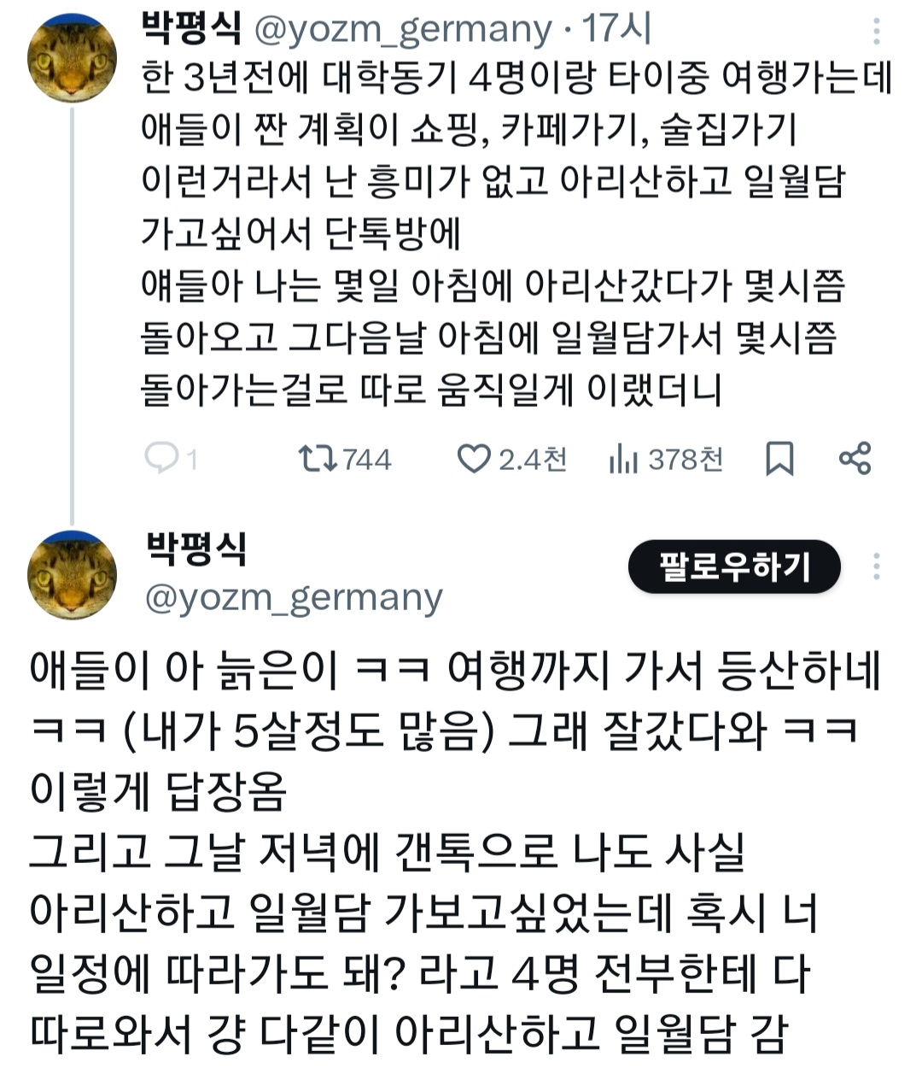Tap the share icon on first tweet

click(x=855, y=459)
